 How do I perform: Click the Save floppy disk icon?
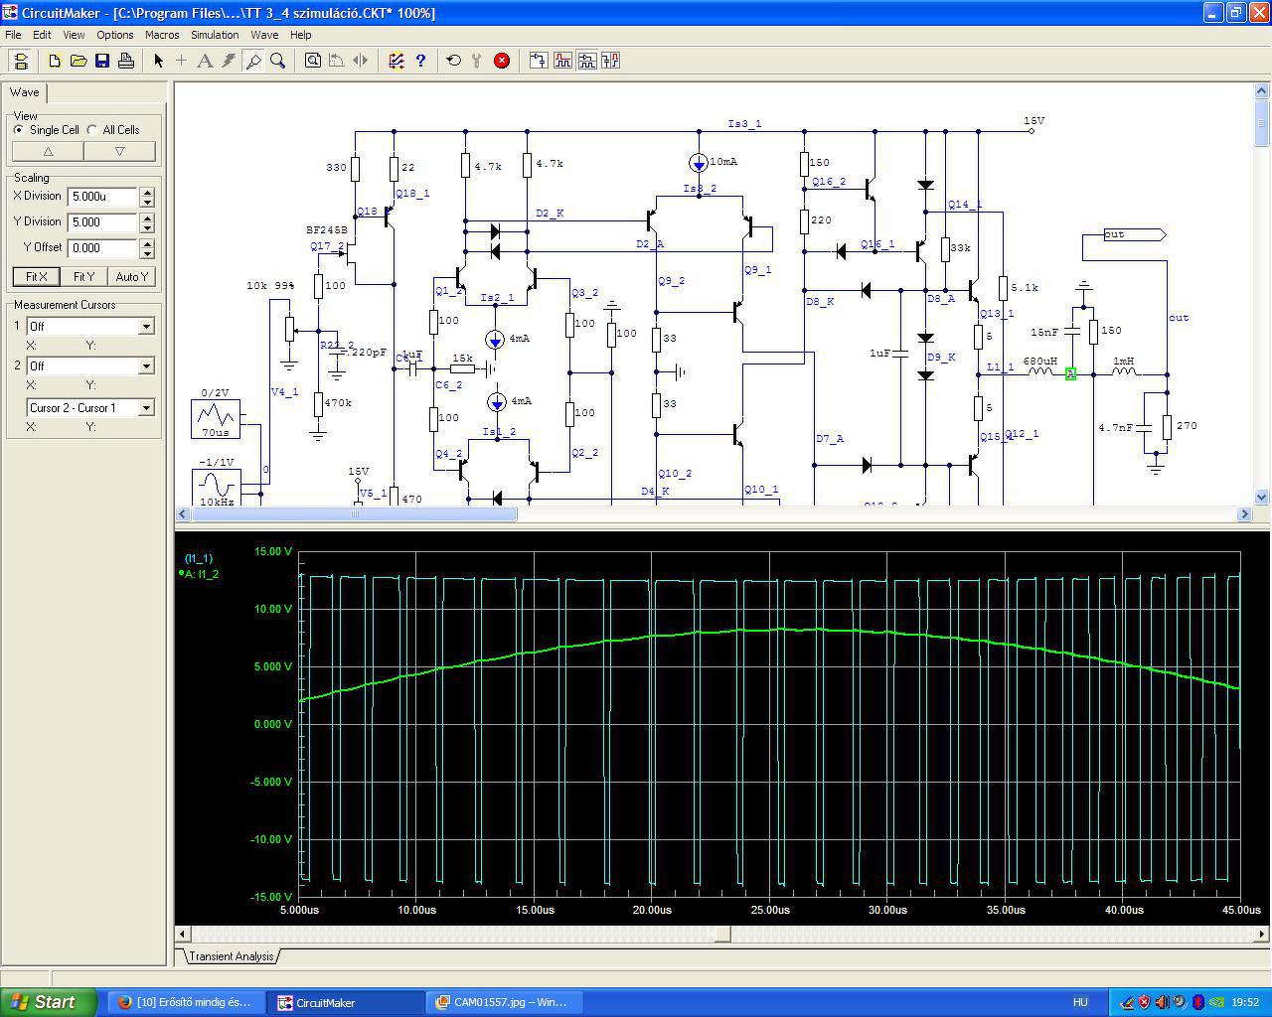tap(102, 61)
